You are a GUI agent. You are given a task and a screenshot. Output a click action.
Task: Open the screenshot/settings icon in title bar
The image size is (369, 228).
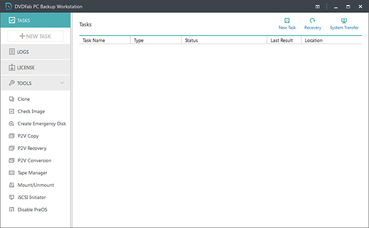[x=317, y=7]
